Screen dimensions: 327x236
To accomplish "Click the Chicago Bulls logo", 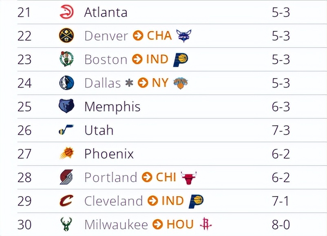I will (188, 177).
